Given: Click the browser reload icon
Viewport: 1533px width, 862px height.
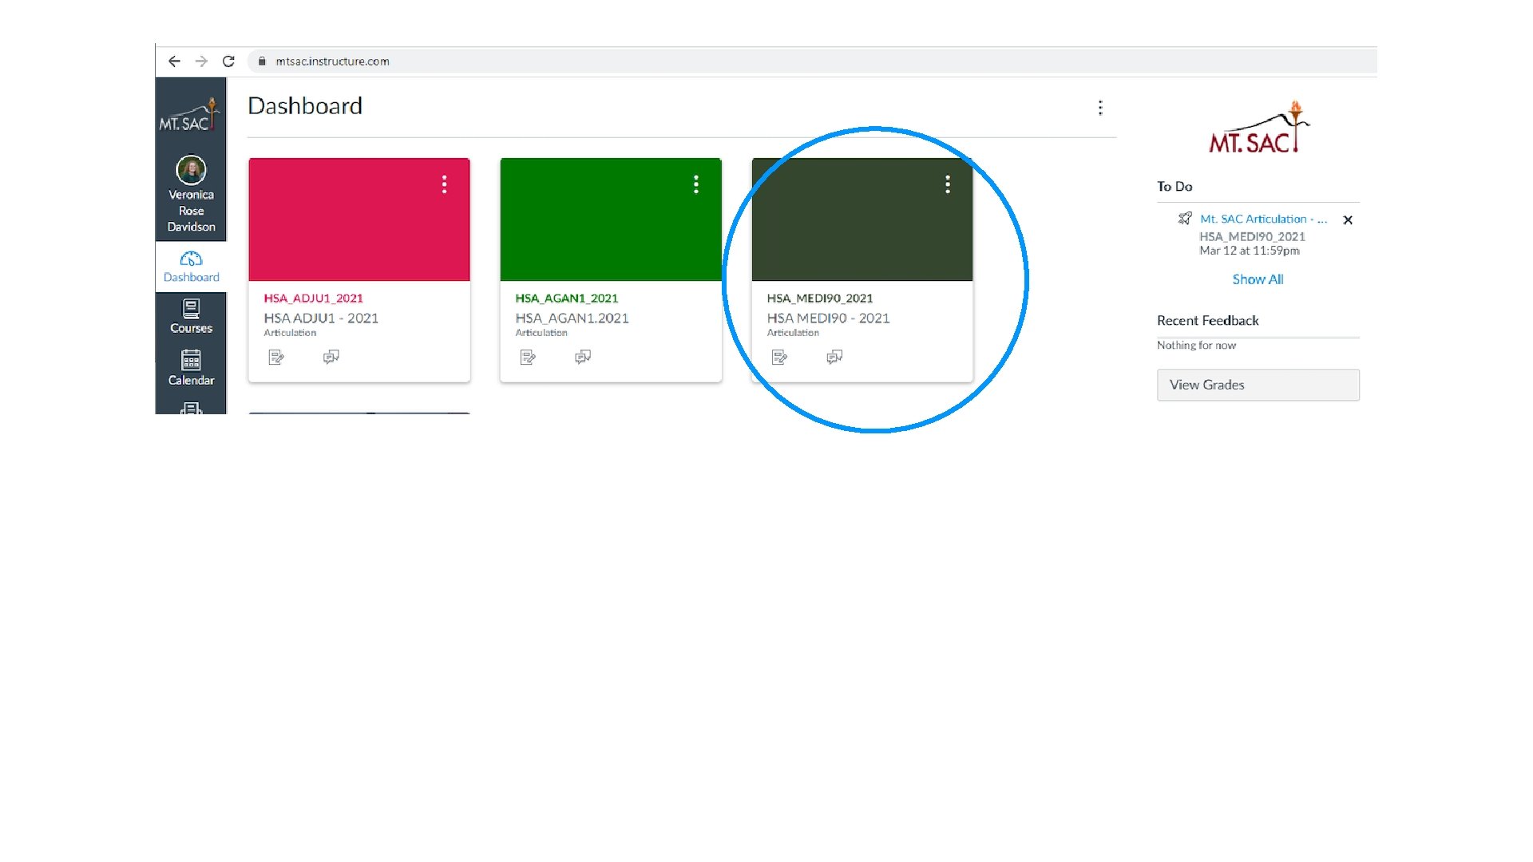Looking at the screenshot, I should click(228, 61).
